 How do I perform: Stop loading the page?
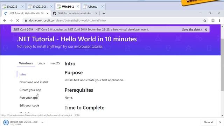[x=18, y=21]
